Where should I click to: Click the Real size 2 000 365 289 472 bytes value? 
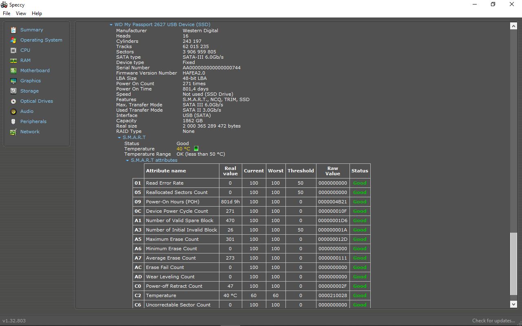[x=212, y=126]
